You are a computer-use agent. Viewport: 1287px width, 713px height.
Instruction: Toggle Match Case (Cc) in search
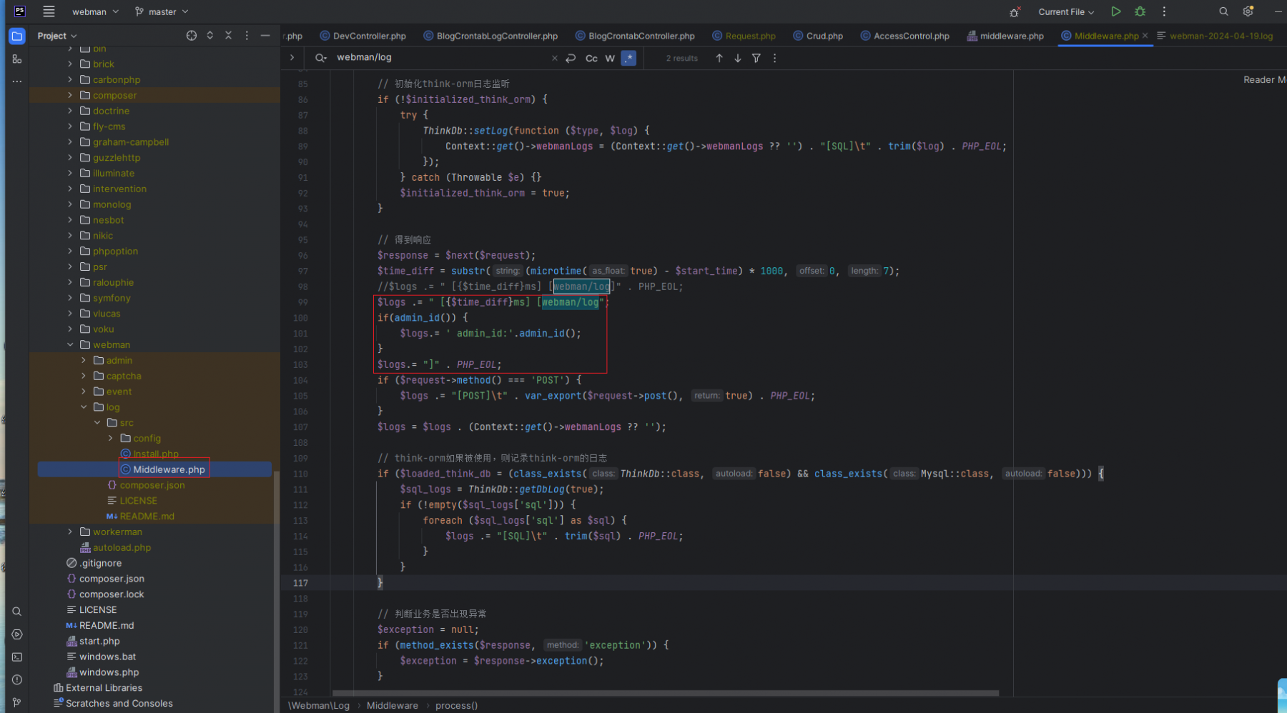(591, 58)
